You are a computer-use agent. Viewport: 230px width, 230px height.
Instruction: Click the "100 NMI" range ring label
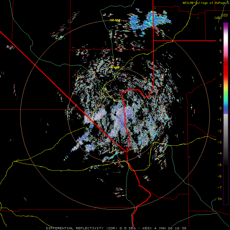click(115, 20)
